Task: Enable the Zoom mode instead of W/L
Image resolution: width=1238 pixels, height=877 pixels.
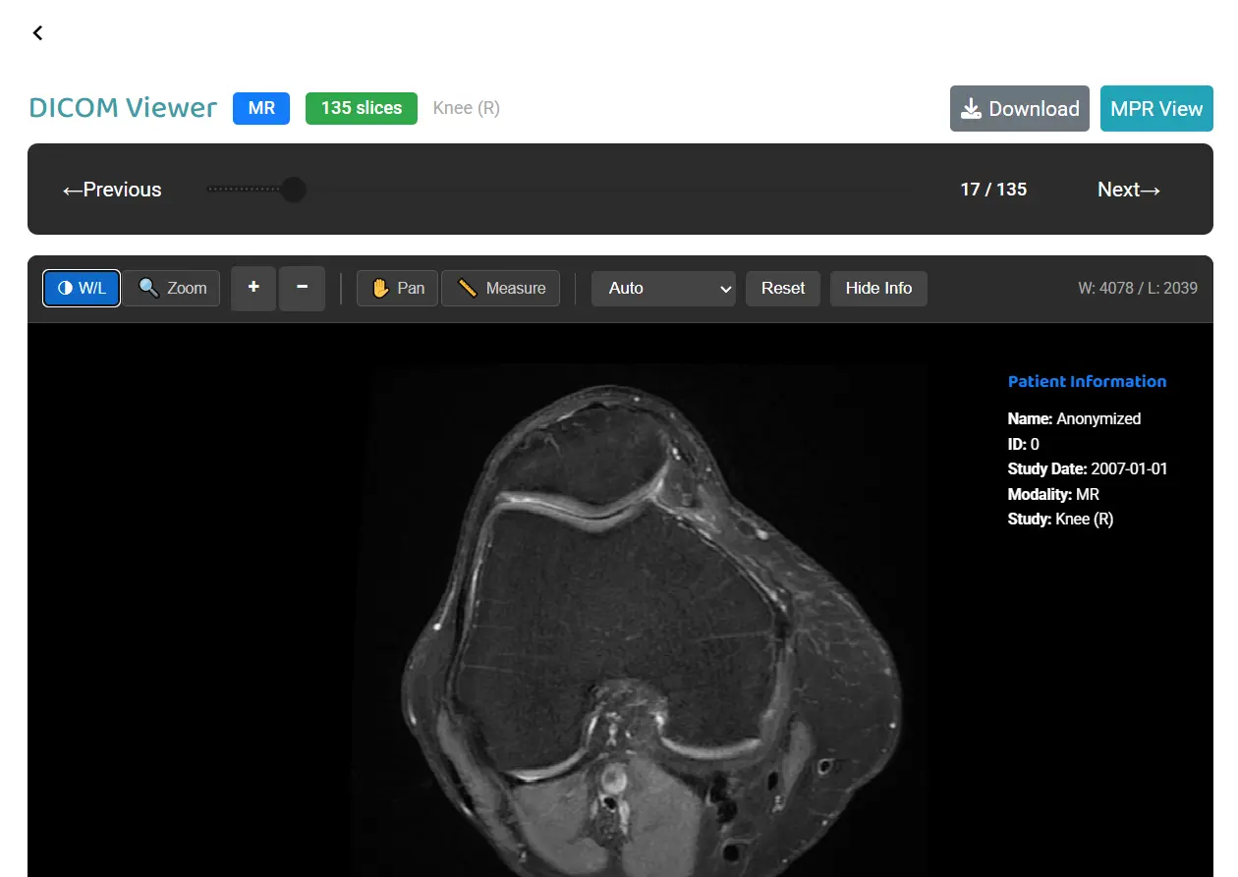Action: 170,288
